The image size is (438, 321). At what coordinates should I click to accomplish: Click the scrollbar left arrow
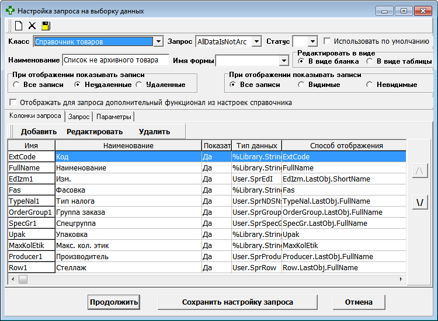[x=13, y=279]
